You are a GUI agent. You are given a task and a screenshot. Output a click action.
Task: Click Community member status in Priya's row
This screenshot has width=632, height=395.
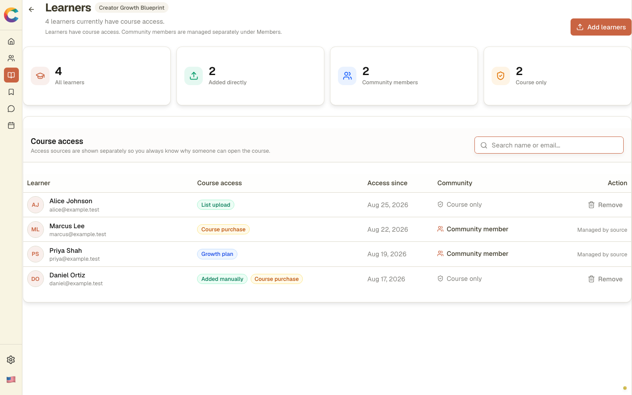click(473, 254)
